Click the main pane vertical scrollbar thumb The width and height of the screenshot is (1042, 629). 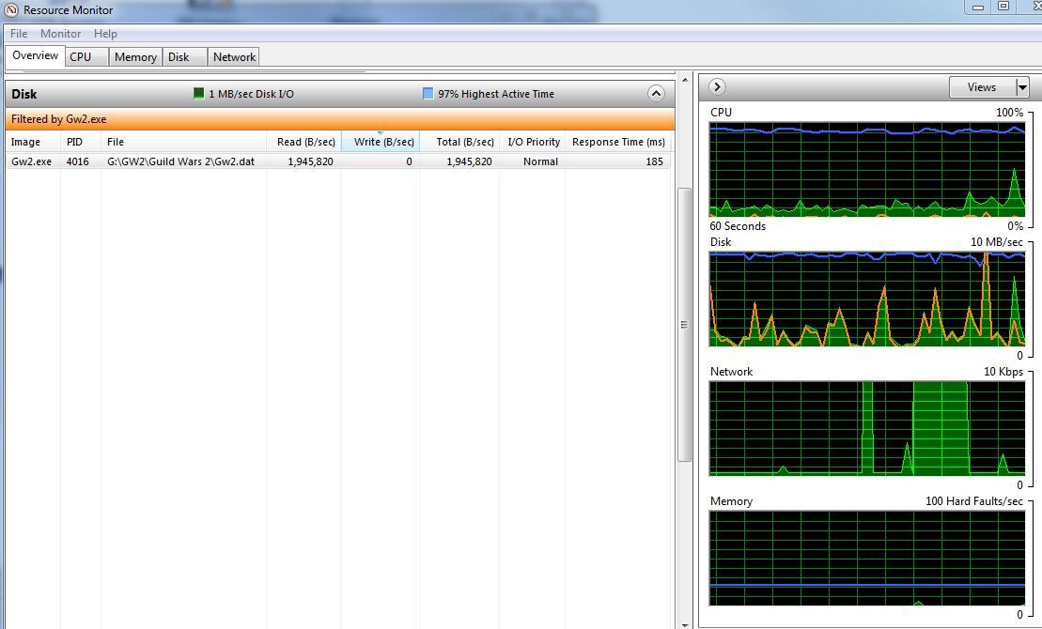coord(684,325)
